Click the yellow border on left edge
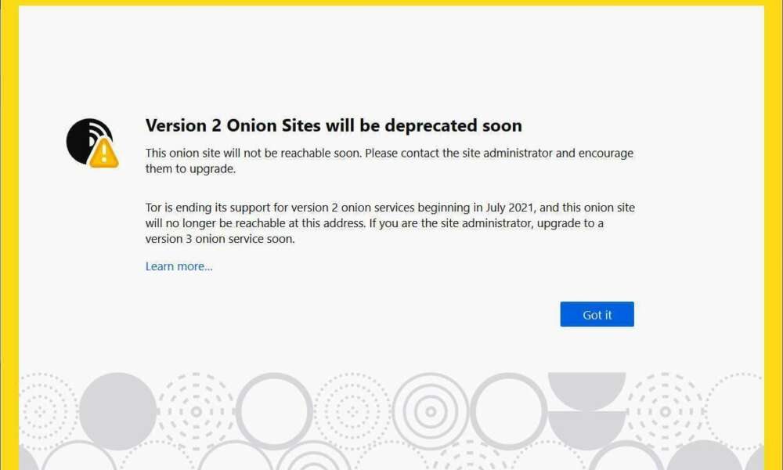The width and height of the screenshot is (783, 470). click(9, 235)
